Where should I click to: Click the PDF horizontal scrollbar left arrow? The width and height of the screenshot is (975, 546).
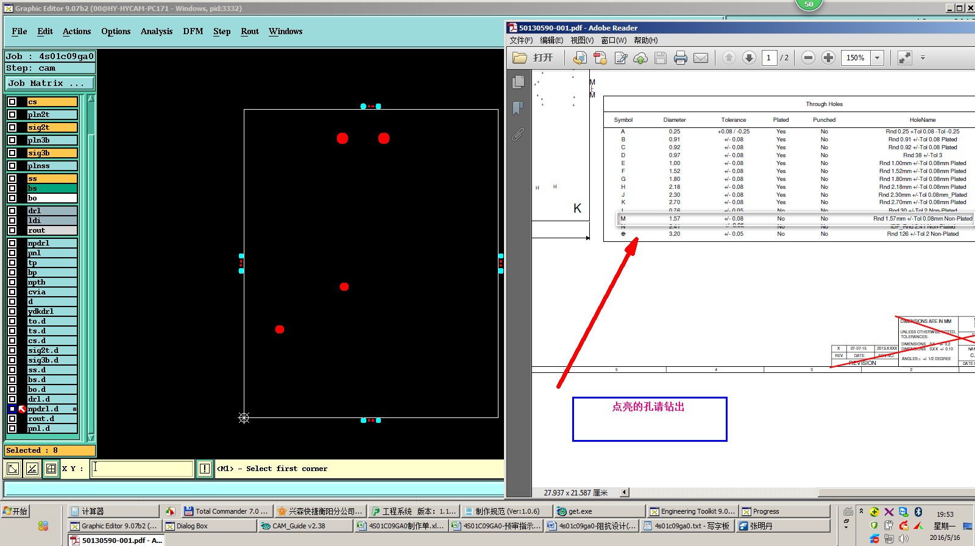point(625,492)
